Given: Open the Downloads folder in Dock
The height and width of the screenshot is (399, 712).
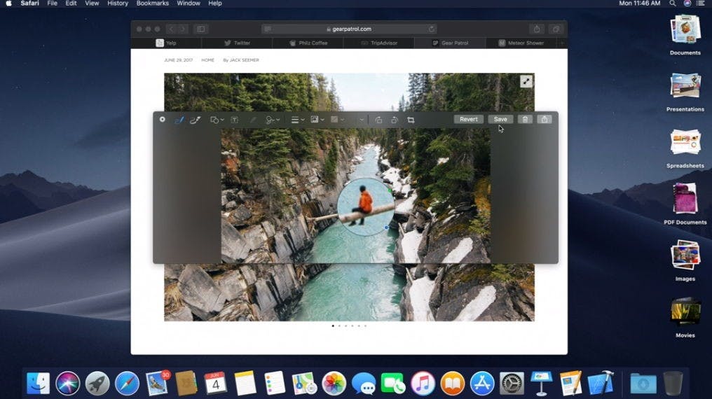Looking at the screenshot, I should (643, 384).
